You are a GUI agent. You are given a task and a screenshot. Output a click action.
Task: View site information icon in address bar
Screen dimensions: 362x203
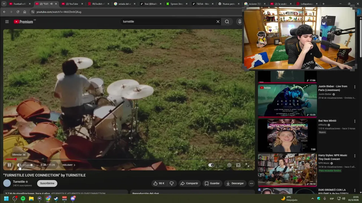(33, 12)
